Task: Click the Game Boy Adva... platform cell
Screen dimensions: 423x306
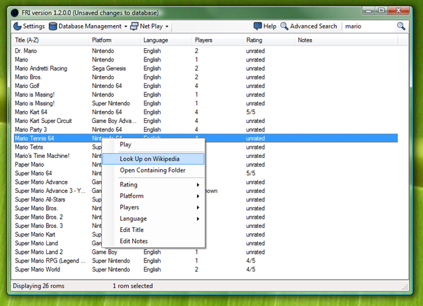Action: click(x=114, y=121)
